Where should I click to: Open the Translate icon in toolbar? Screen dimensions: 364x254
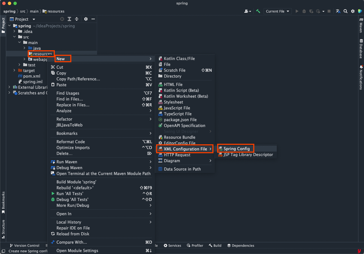click(338, 11)
